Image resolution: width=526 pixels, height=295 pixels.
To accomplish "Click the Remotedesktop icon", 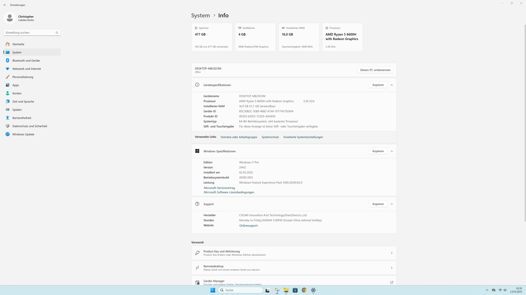I will point(197,268).
